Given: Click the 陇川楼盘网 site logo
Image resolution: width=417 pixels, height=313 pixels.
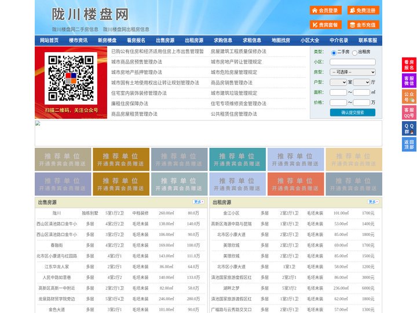Looking at the screenshot, I should point(90,14).
